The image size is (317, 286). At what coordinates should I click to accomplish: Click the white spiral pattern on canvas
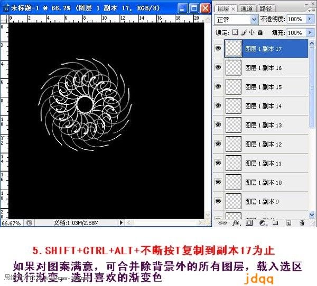(85, 104)
